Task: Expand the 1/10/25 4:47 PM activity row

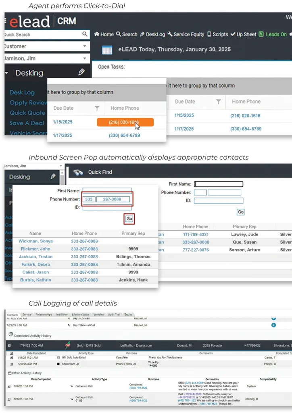Action: pos(11,364)
